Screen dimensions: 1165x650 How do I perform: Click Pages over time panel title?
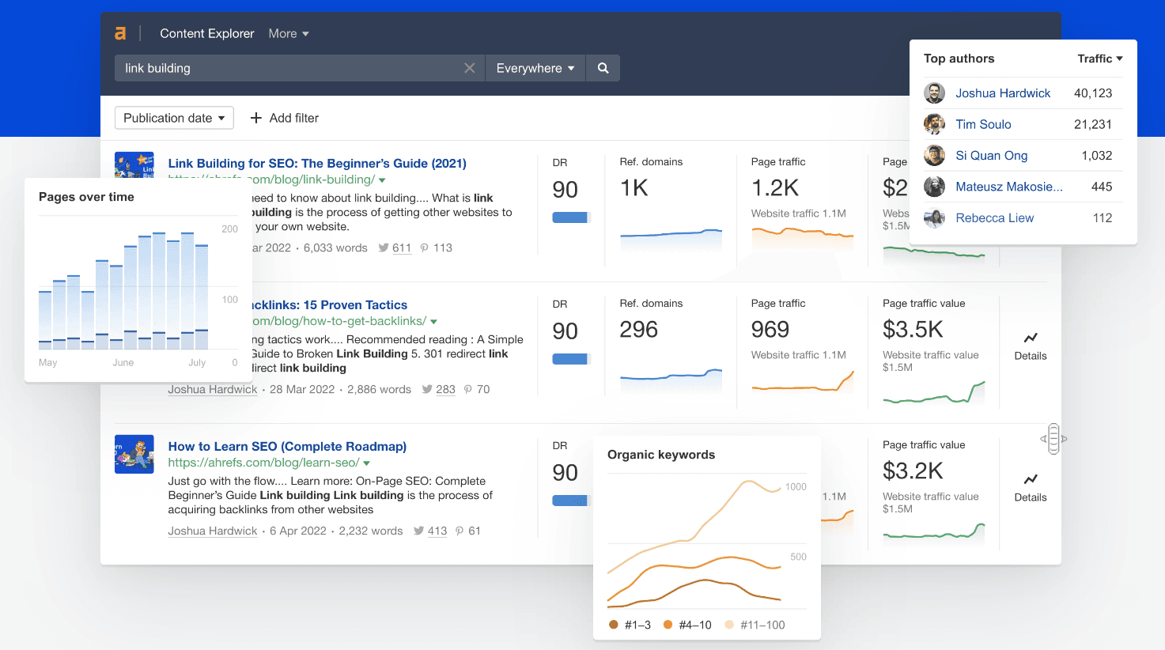coord(86,197)
